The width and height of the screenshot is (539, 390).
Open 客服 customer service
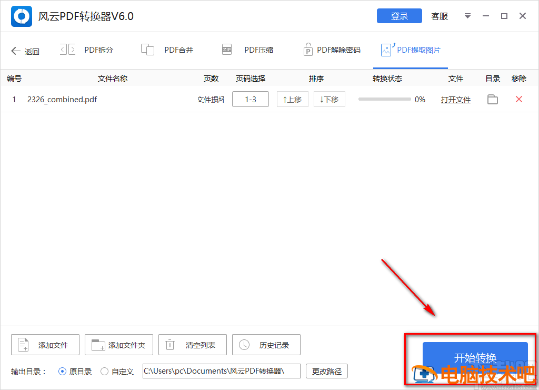440,16
